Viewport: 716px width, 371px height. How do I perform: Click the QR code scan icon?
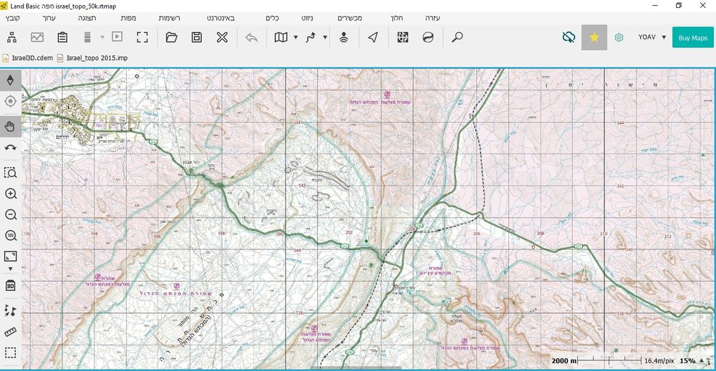point(402,37)
